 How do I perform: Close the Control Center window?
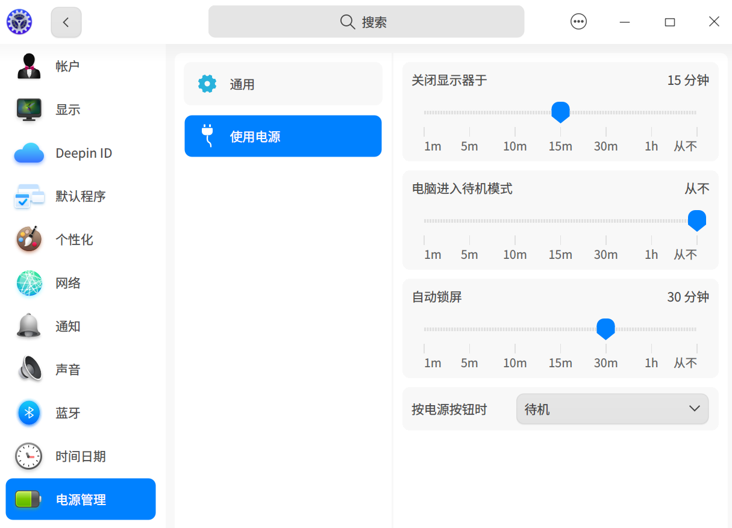click(x=714, y=22)
